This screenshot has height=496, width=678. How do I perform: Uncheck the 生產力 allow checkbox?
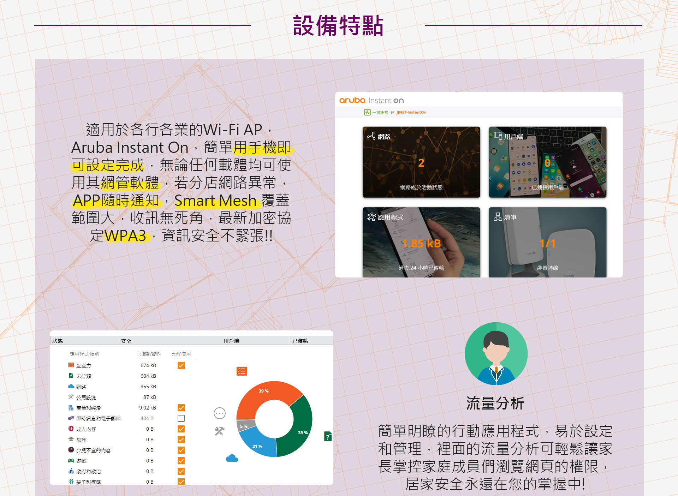[x=181, y=365]
